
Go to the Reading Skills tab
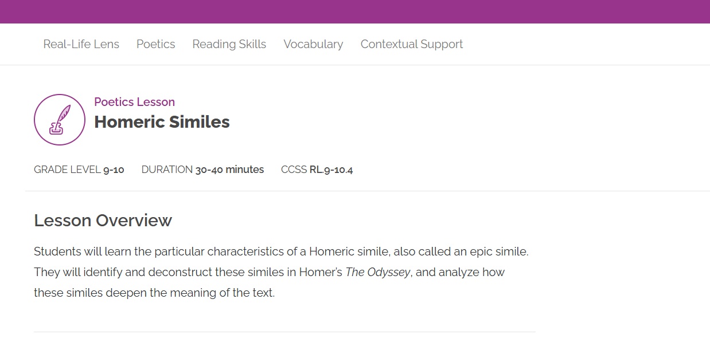(229, 44)
